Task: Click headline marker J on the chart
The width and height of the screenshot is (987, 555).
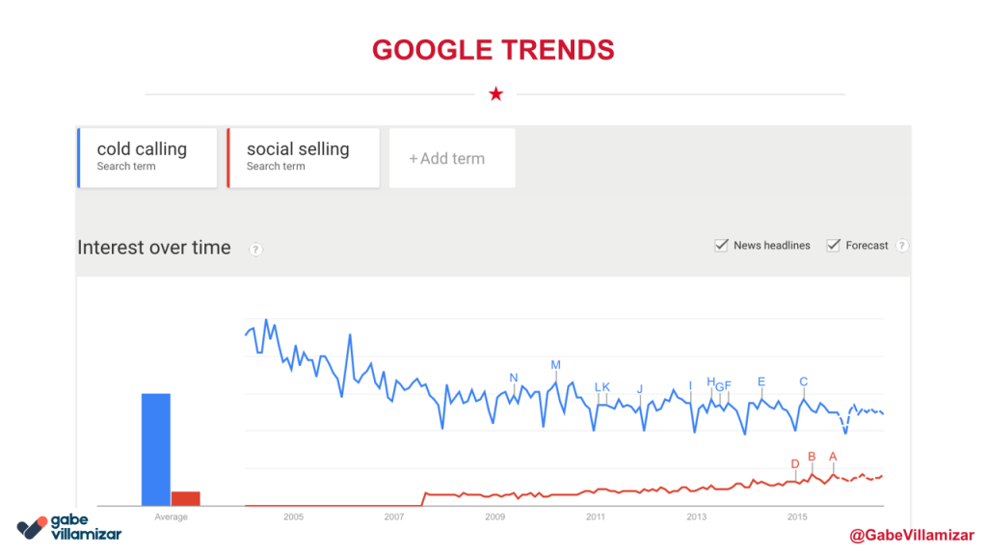Action: tap(639, 389)
